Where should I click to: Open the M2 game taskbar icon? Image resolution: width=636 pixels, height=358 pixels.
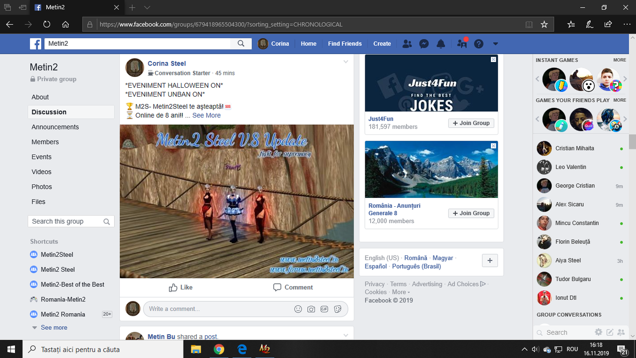265,349
